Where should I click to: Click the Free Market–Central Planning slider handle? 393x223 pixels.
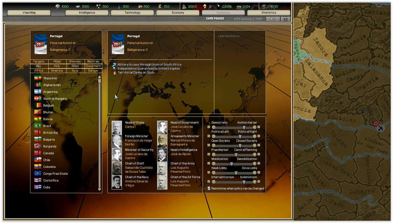236,155
